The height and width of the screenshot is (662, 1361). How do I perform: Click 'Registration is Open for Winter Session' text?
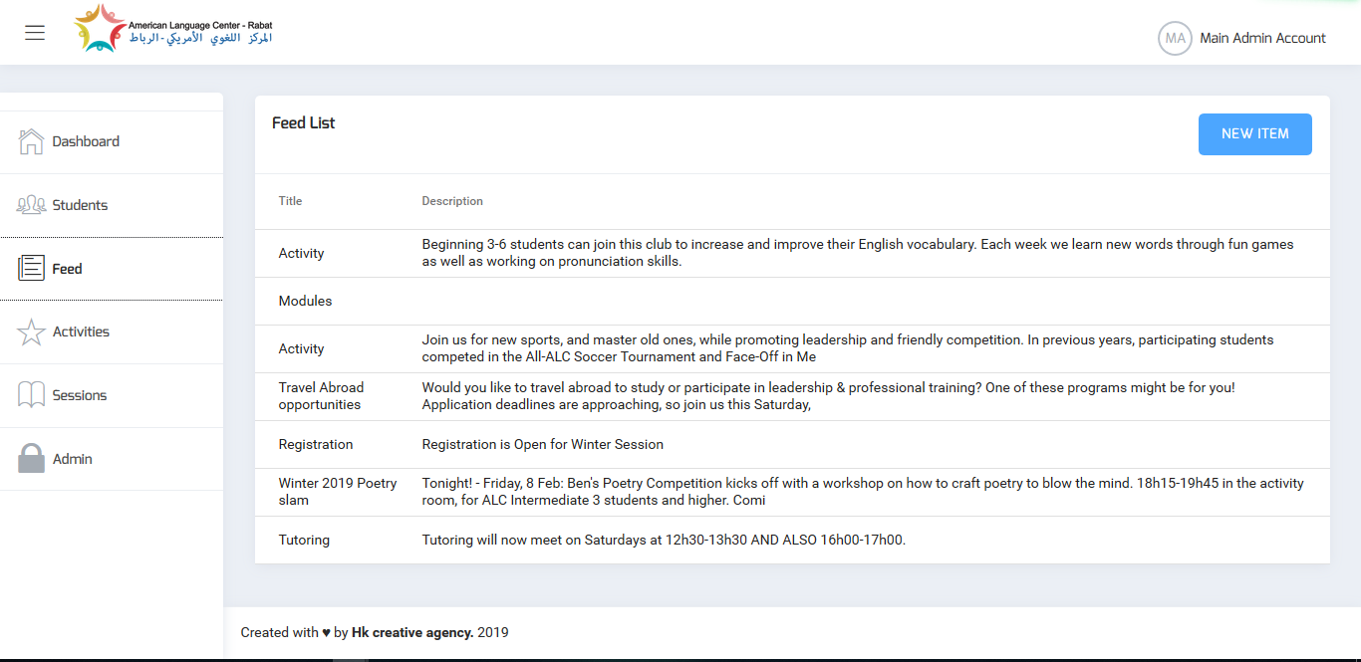pos(542,444)
